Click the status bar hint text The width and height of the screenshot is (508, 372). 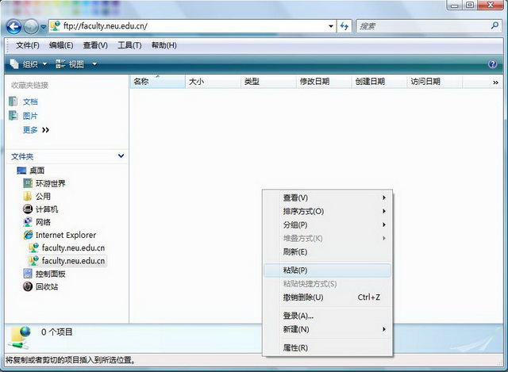pyautogui.click(x=71, y=359)
